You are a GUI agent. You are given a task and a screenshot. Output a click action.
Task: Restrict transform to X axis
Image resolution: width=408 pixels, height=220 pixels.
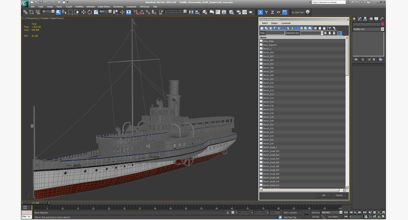260,12
